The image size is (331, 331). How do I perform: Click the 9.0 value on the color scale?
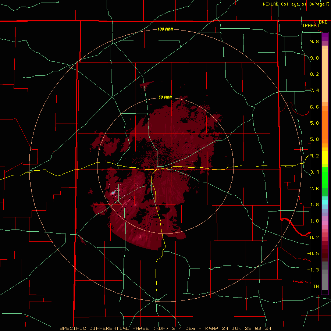(x=314, y=58)
